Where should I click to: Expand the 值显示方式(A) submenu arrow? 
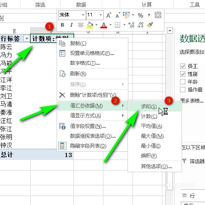coord(123,116)
